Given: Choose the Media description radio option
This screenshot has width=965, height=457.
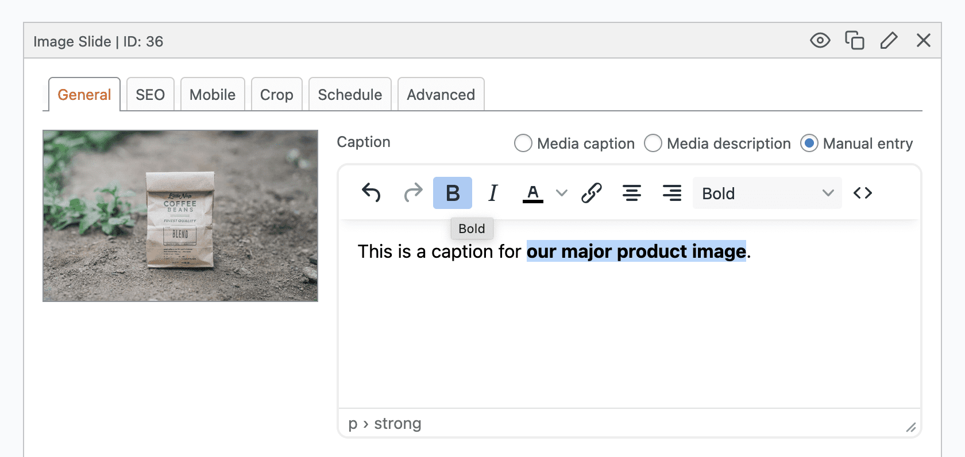Looking at the screenshot, I should [653, 143].
